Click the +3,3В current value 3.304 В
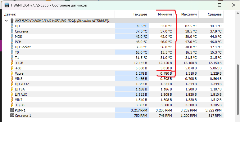The height and width of the screenshot is (162, 240). coord(141,105)
